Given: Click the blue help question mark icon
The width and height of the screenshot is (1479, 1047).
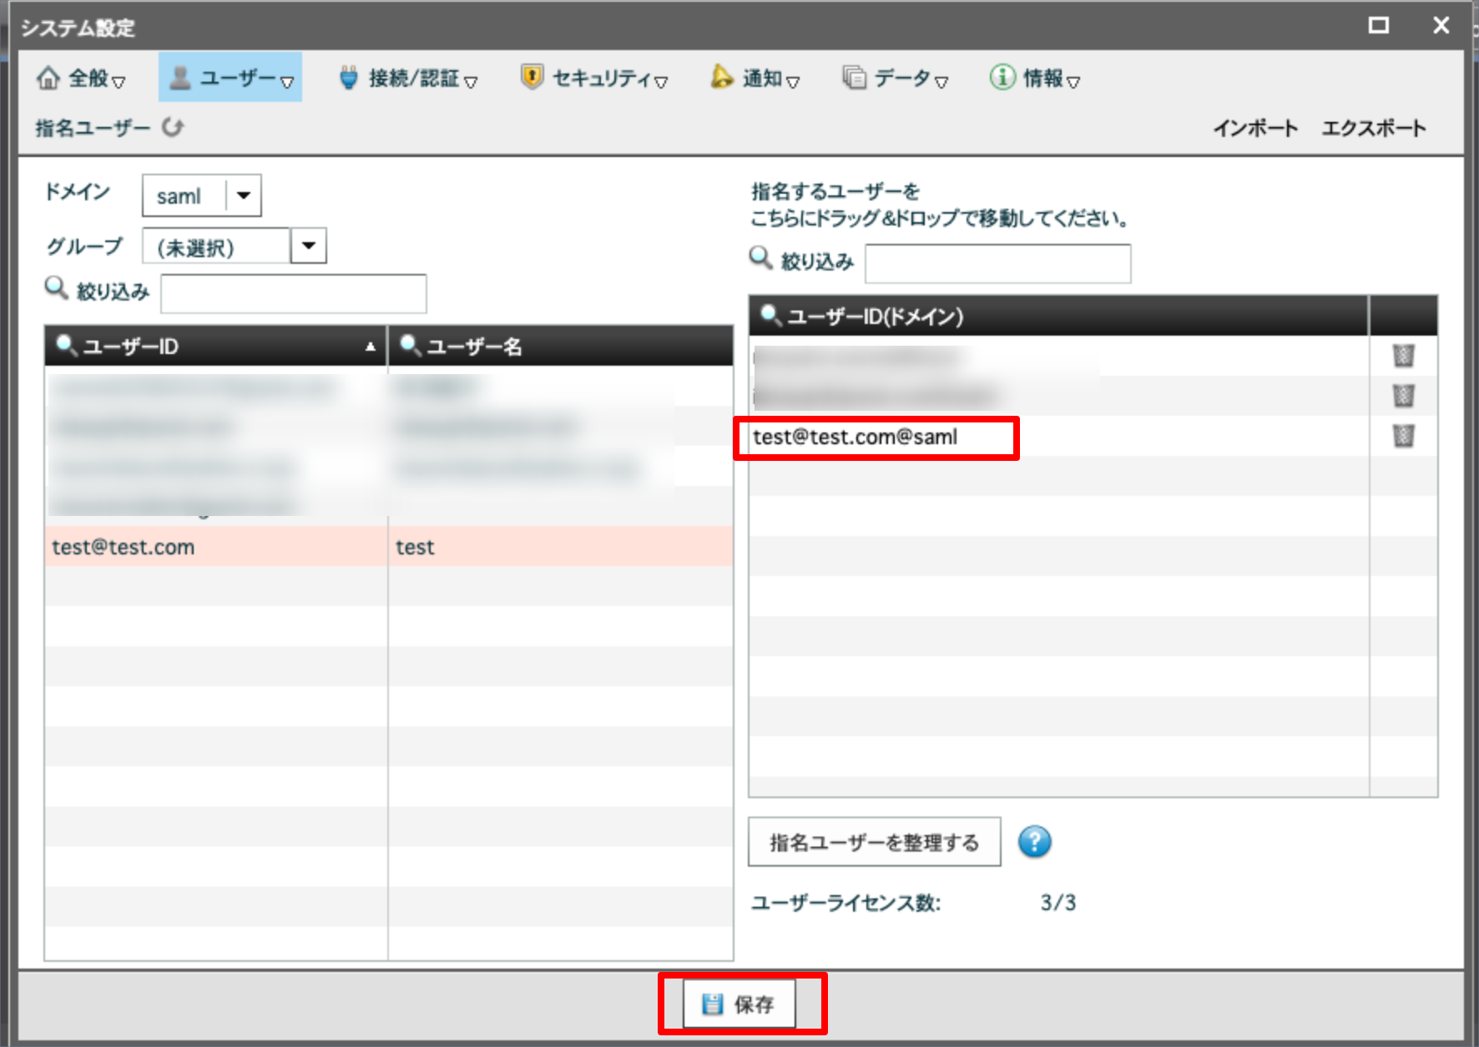Looking at the screenshot, I should [x=1034, y=842].
